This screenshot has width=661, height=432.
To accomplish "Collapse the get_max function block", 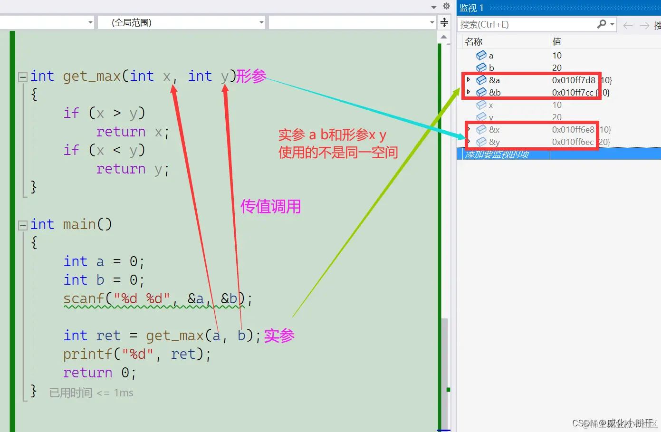I will coord(22,77).
